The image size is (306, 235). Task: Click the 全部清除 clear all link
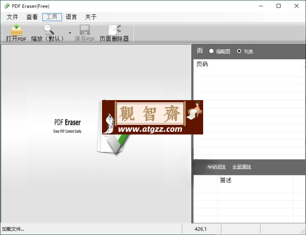point(241,167)
